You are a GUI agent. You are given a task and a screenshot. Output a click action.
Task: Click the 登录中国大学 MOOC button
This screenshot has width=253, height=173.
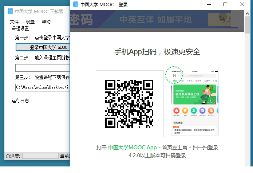point(43,47)
